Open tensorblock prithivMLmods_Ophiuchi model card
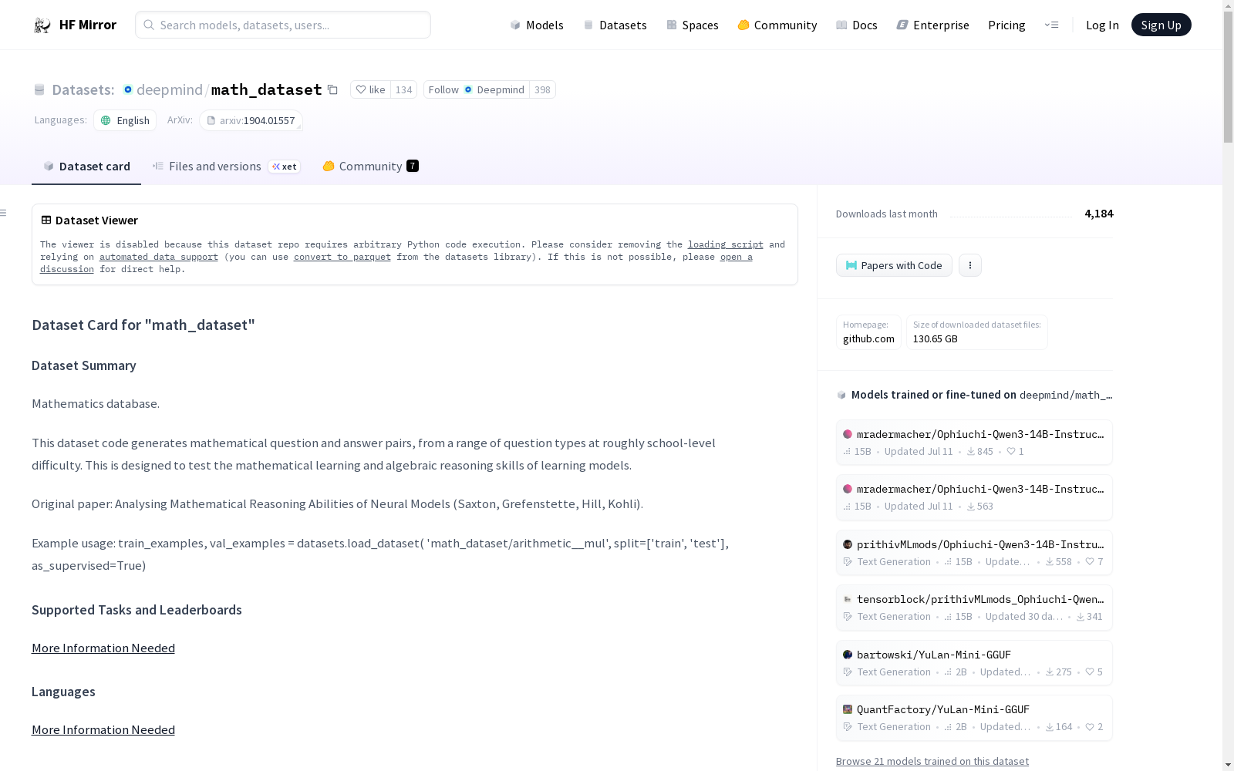 click(x=974, y=608)
